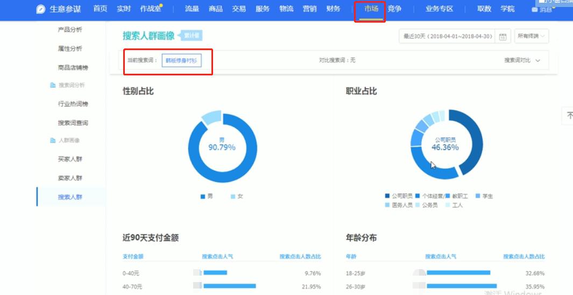Open the calendar date picker icon
The image size is (573, 295).
[503, 37]
